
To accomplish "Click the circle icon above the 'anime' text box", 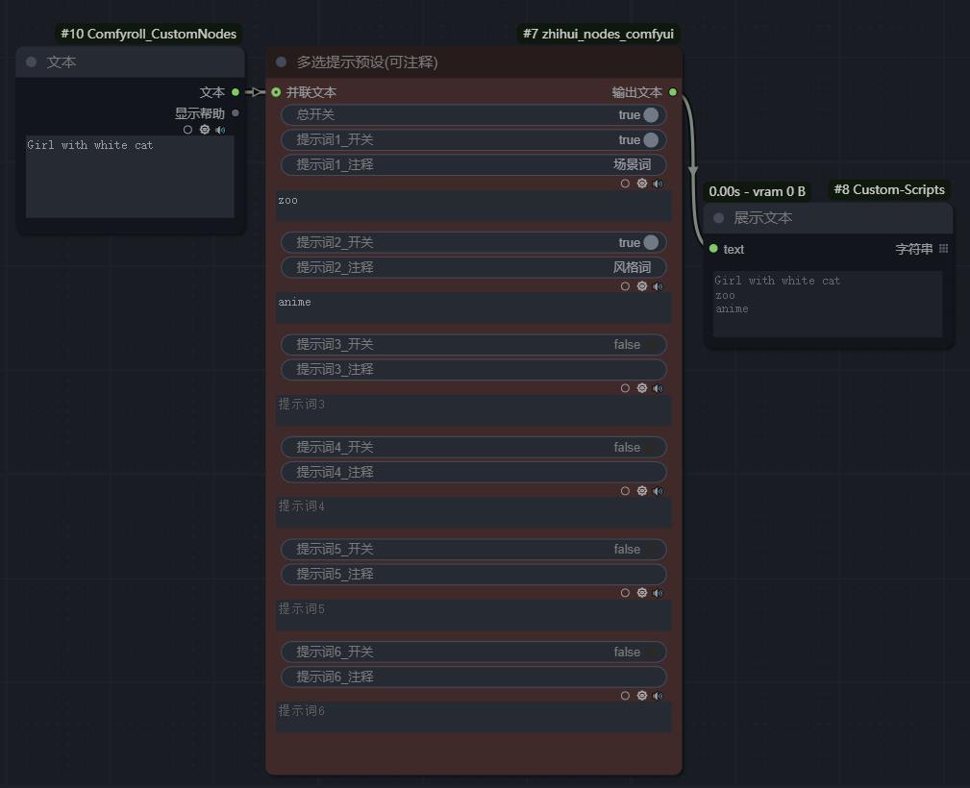I will (625, 286).
